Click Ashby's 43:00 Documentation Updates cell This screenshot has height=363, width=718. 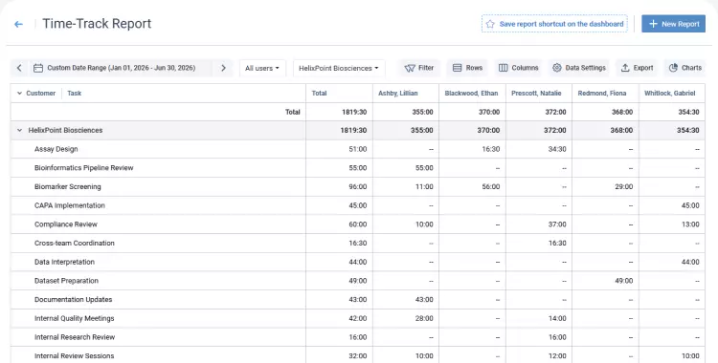424,299
